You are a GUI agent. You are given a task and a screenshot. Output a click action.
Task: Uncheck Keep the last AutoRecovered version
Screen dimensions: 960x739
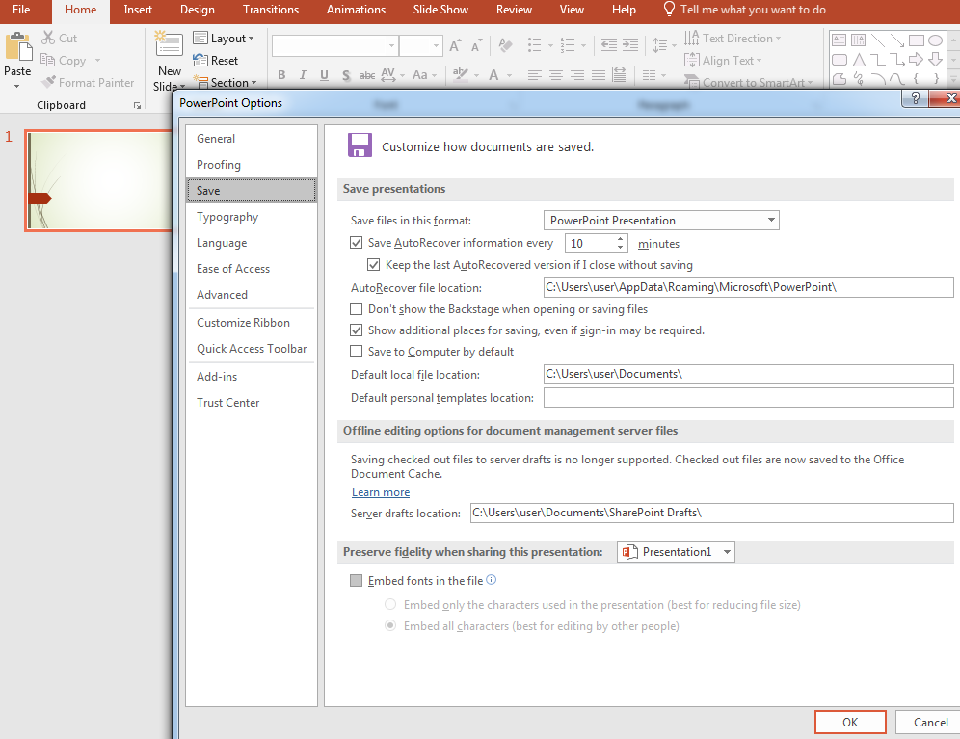[373, 265]
